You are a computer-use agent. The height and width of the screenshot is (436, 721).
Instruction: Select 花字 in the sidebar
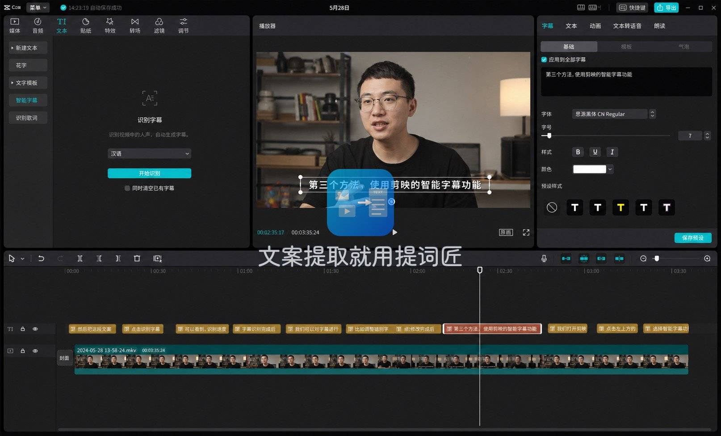pos(28,65)
